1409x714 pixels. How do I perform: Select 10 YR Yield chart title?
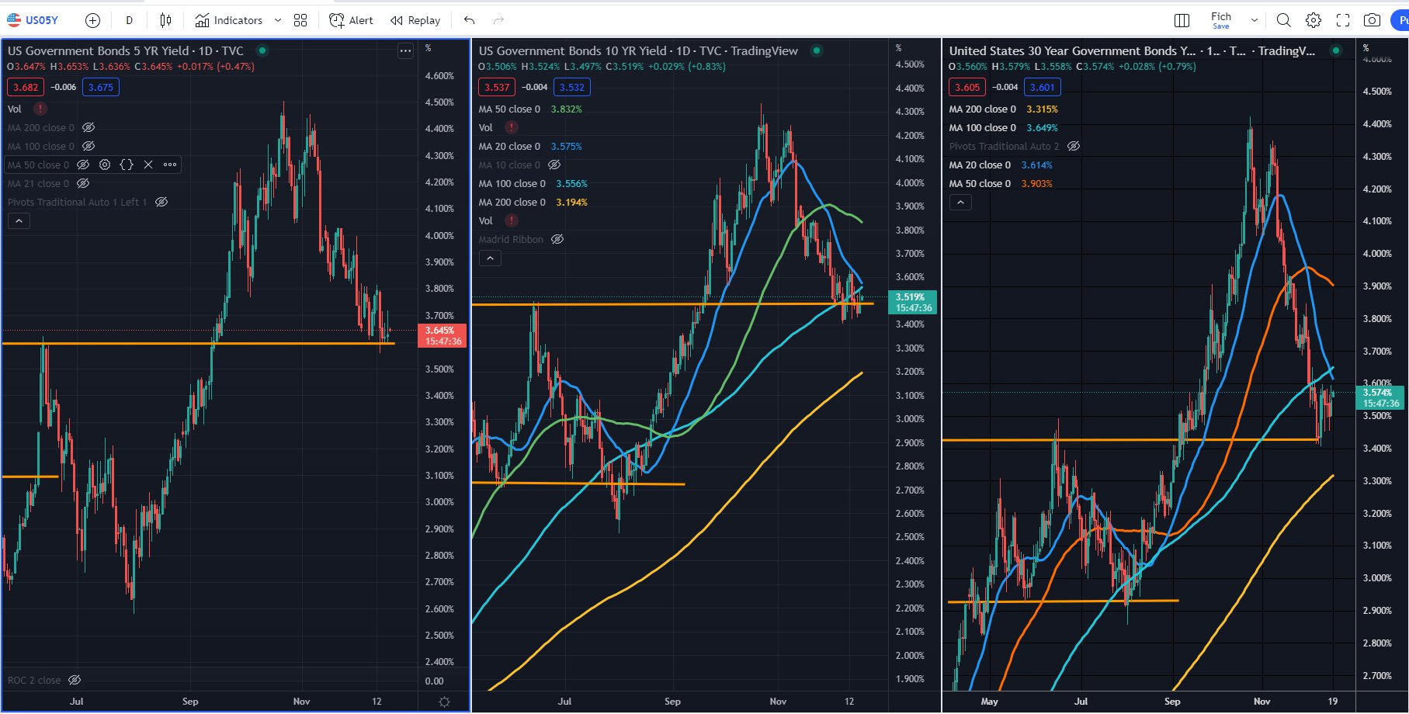(638, 50)
